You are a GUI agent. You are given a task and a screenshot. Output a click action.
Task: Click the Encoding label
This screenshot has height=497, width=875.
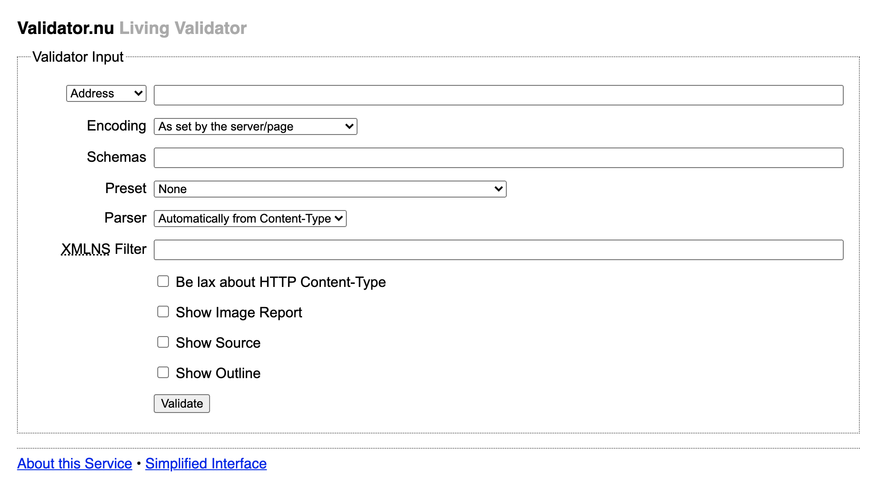pos(117,126)
